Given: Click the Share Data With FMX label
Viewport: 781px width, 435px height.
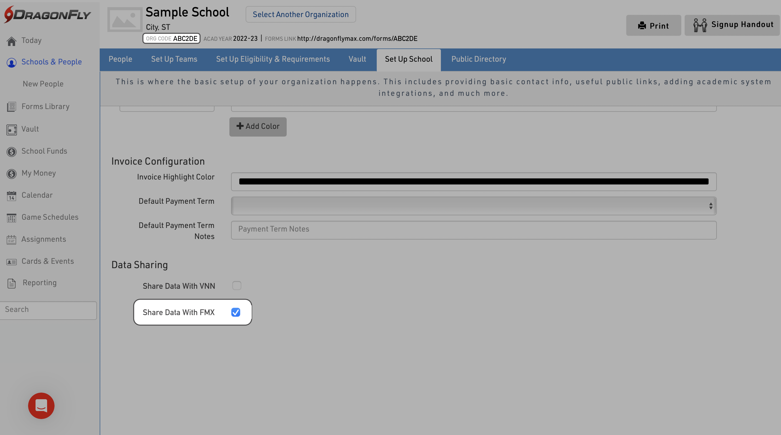Looking at the screenshot, I should [x=178, y=312].
